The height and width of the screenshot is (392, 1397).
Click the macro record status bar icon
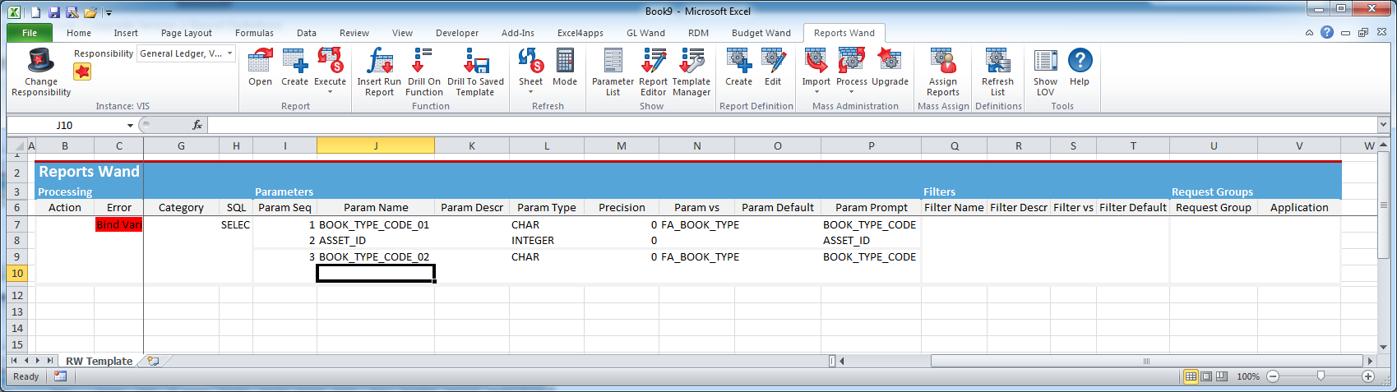pyautogui.click(x=60, y=376)
